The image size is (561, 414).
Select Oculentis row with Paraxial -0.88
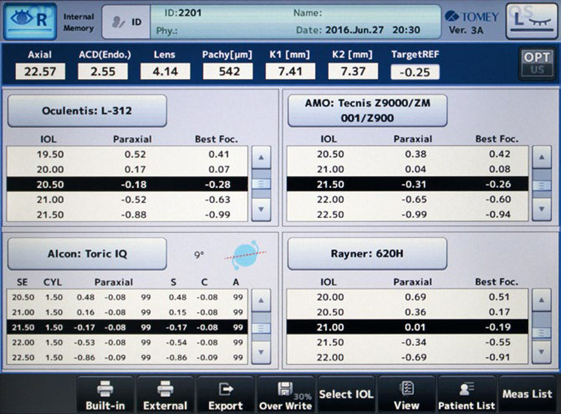(127, 215)
